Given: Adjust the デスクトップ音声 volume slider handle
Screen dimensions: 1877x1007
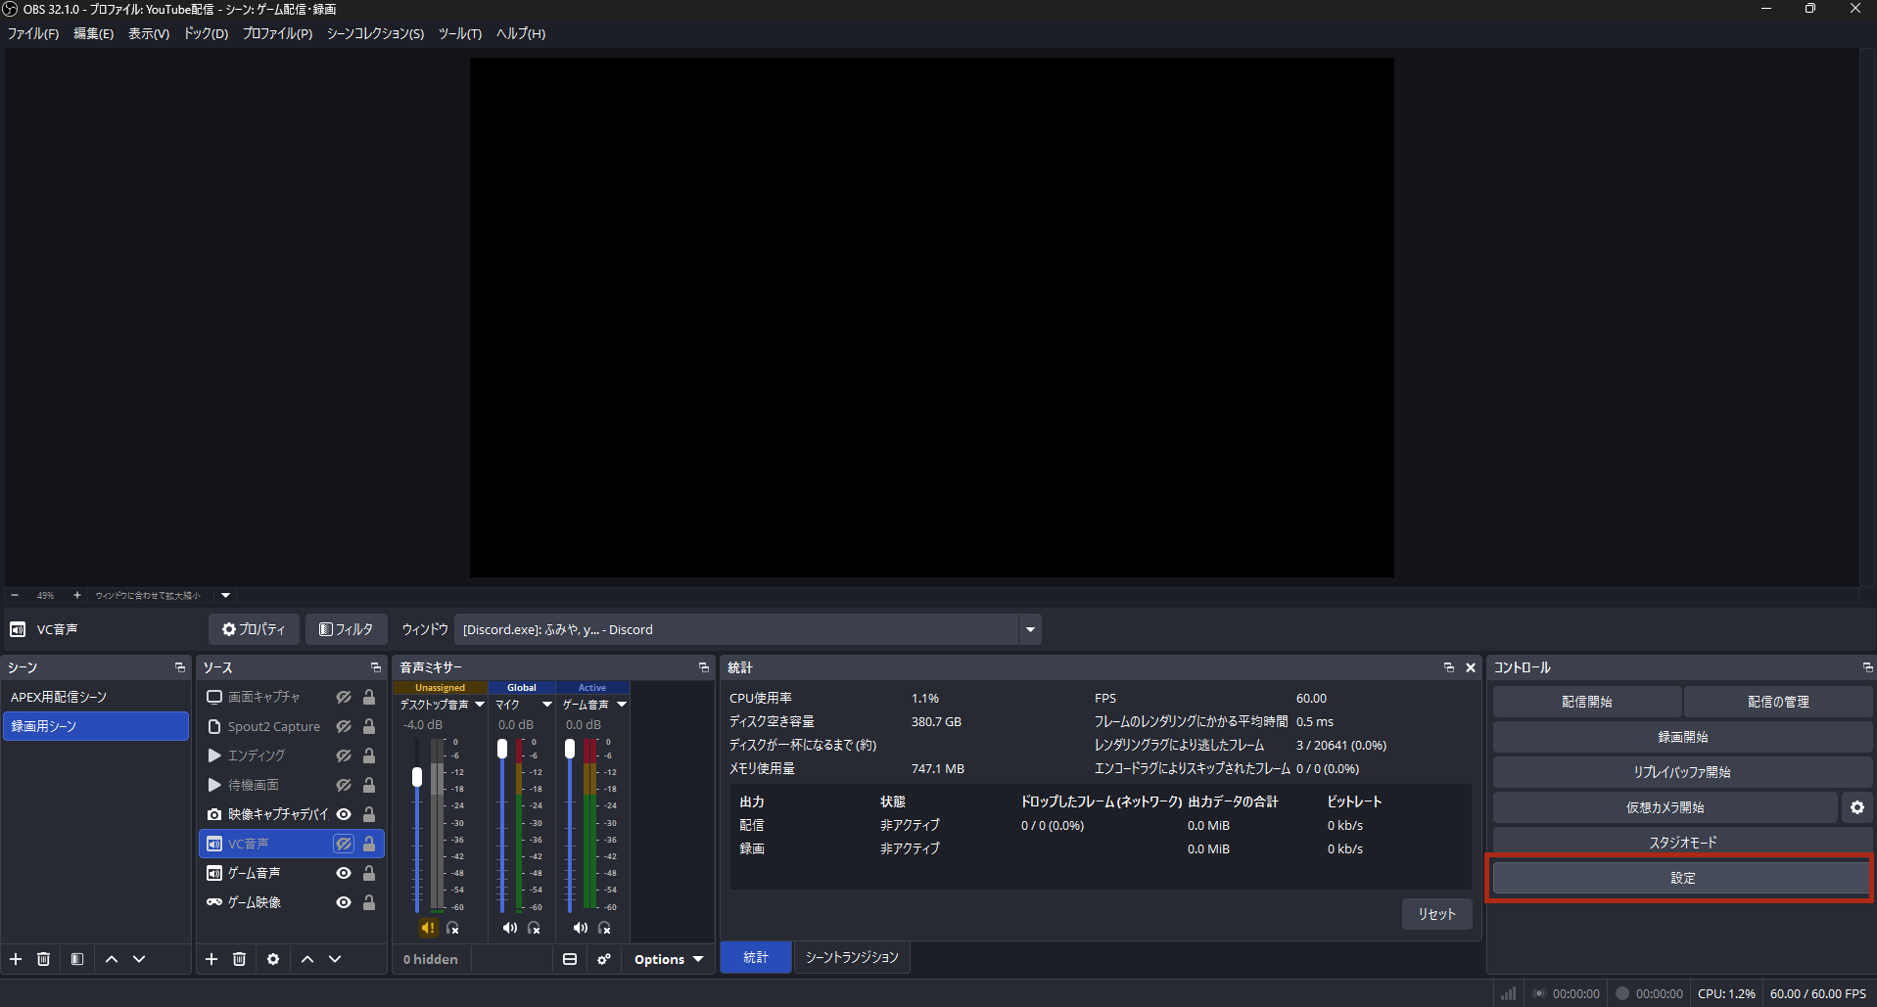Looking at the screenshot, I should point(417,777).
